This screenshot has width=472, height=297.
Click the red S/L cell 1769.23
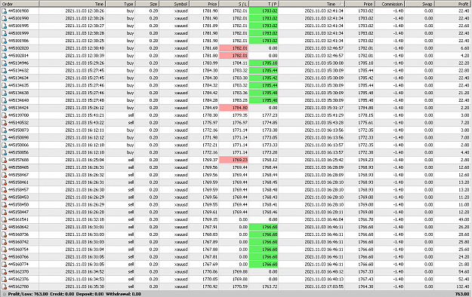233,160
